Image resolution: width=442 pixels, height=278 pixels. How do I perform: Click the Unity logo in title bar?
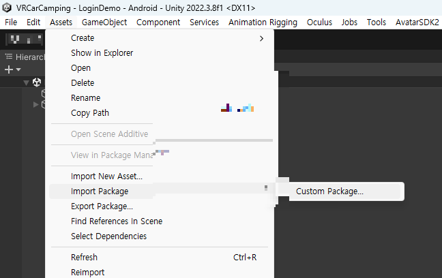(7, 7)
